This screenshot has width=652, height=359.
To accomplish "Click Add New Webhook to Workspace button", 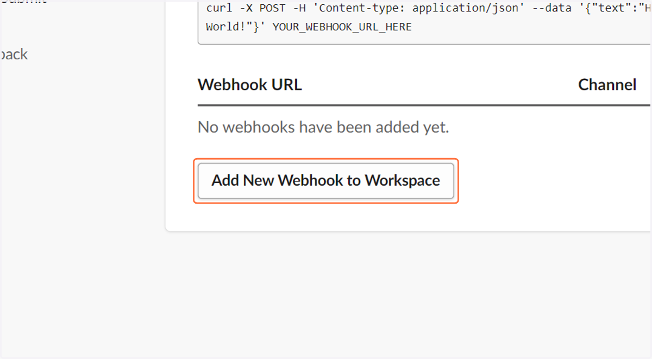I will click(326, 181).
